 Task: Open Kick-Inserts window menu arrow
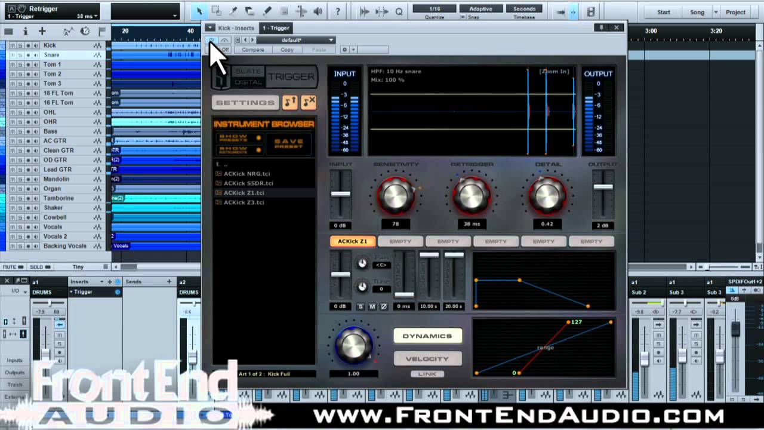point(210,27)
